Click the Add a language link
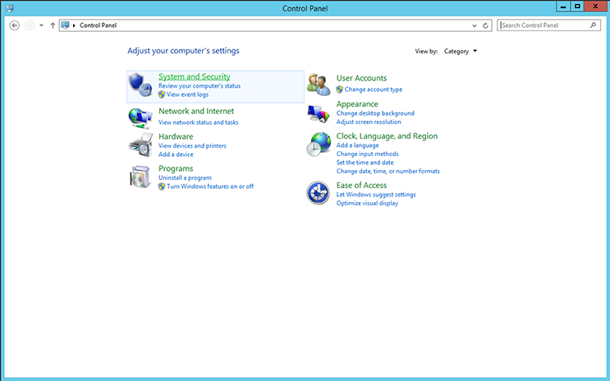Image resolution: width=610 pixels, height=381 pixels. pyautogui.click(x=357, y=145)
